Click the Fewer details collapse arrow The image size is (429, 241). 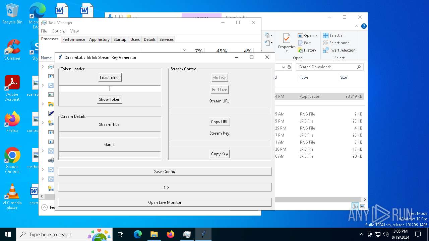44,208
